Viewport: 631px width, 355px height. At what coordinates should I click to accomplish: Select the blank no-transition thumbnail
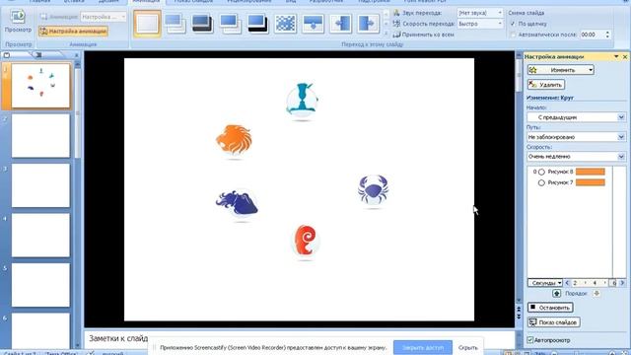click(147, 24)
